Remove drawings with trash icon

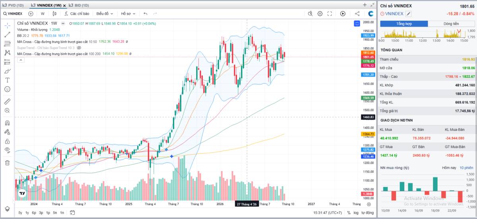pyautogui.click(x=7, y=163)
